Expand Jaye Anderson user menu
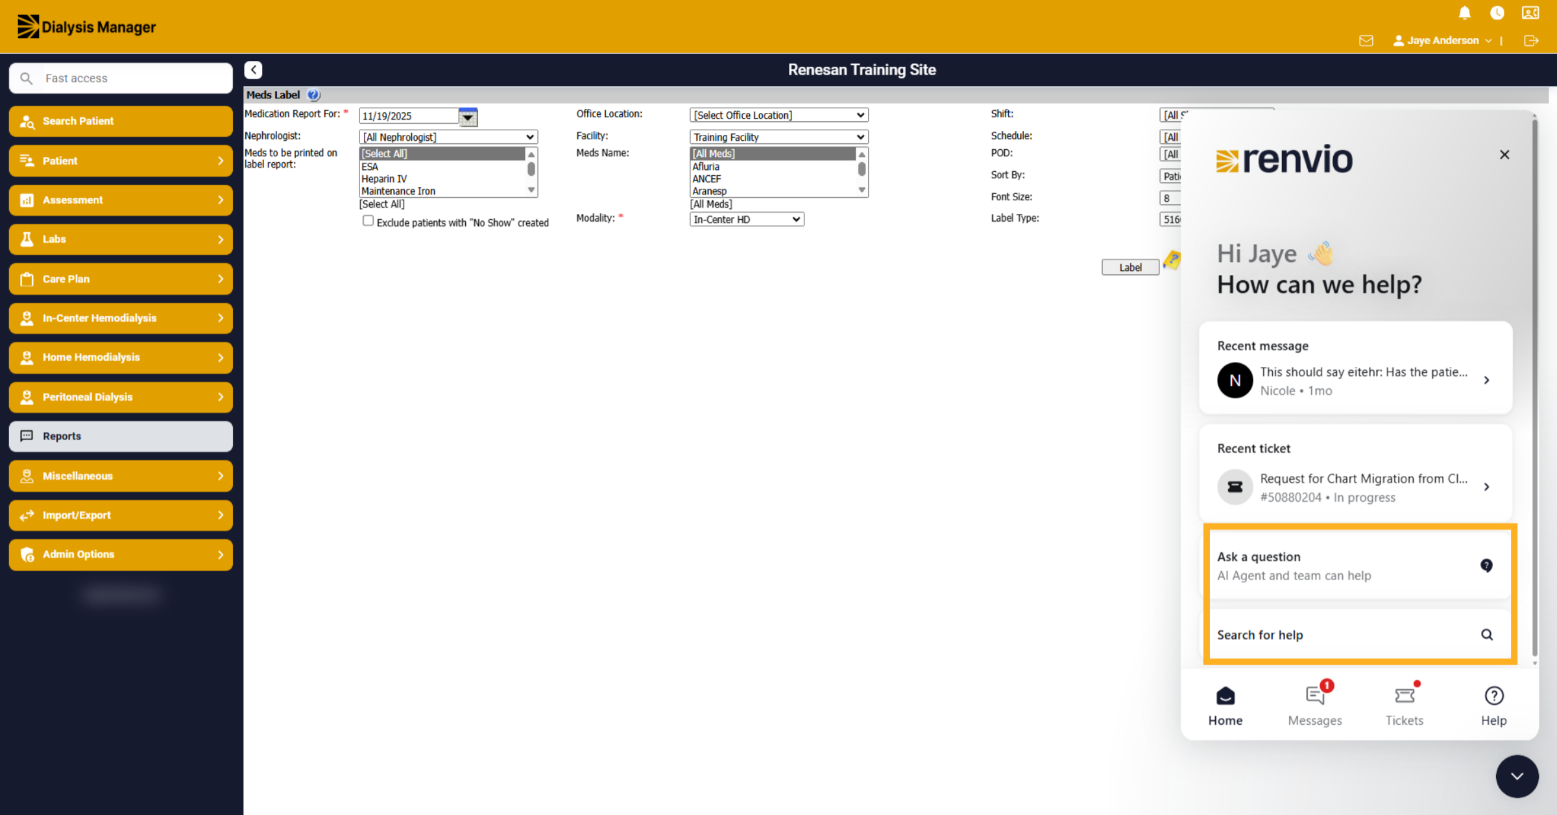Image resolution: width=1557 pixels, height=815 pixels. (x=1442, y=41)
